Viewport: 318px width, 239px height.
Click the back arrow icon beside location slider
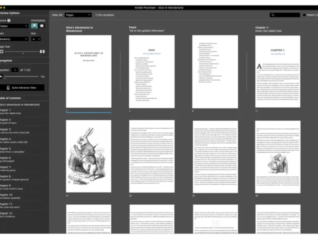coord(1,76)
